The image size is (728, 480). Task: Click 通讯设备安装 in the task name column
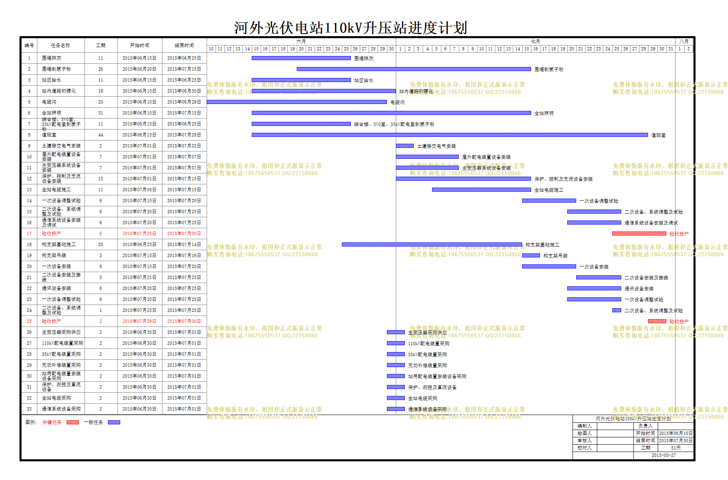56,288
